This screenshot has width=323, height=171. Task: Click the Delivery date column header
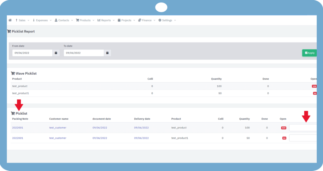pos(142,119)
